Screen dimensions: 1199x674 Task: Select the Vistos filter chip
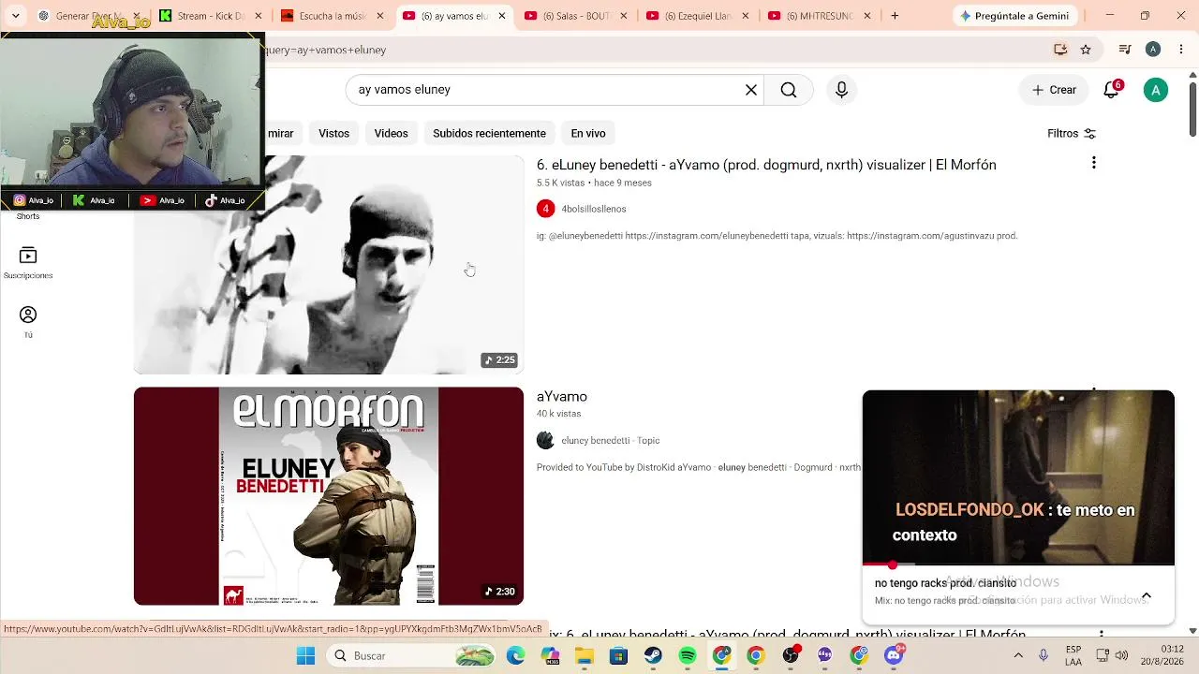coord(333,134)
